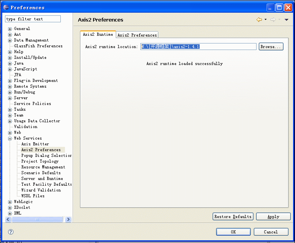The height and width of the screenshot is (243, 295).
Task: Expand the Help tree node
Action: point(10,52)
